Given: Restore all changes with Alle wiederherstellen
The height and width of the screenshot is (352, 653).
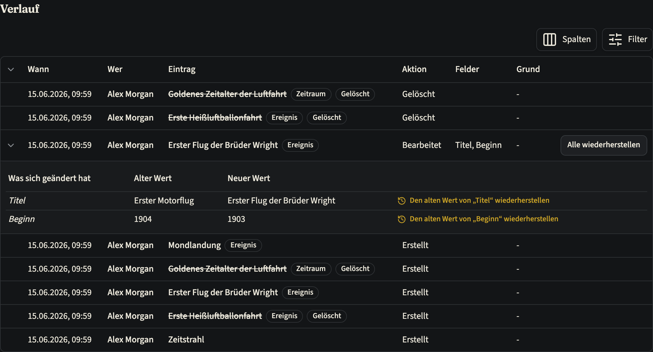Looking at the screenshot, I should pyautogui.click(x=604, y=145).
